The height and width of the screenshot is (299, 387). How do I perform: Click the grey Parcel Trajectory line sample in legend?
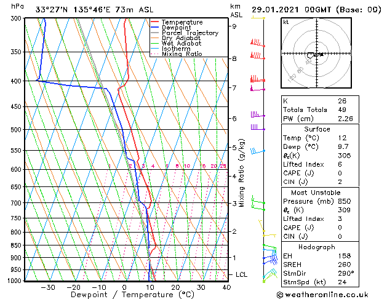click(x=154, y=33)
